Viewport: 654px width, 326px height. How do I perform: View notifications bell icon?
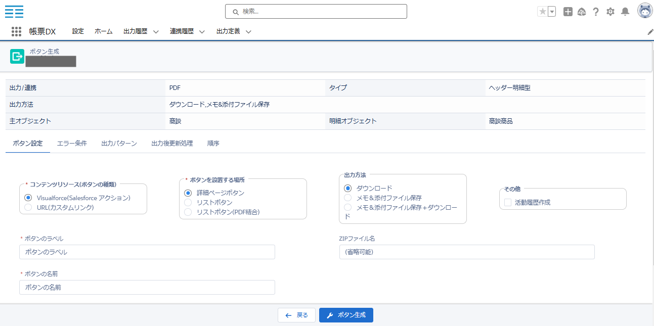[x=625, y=12]
